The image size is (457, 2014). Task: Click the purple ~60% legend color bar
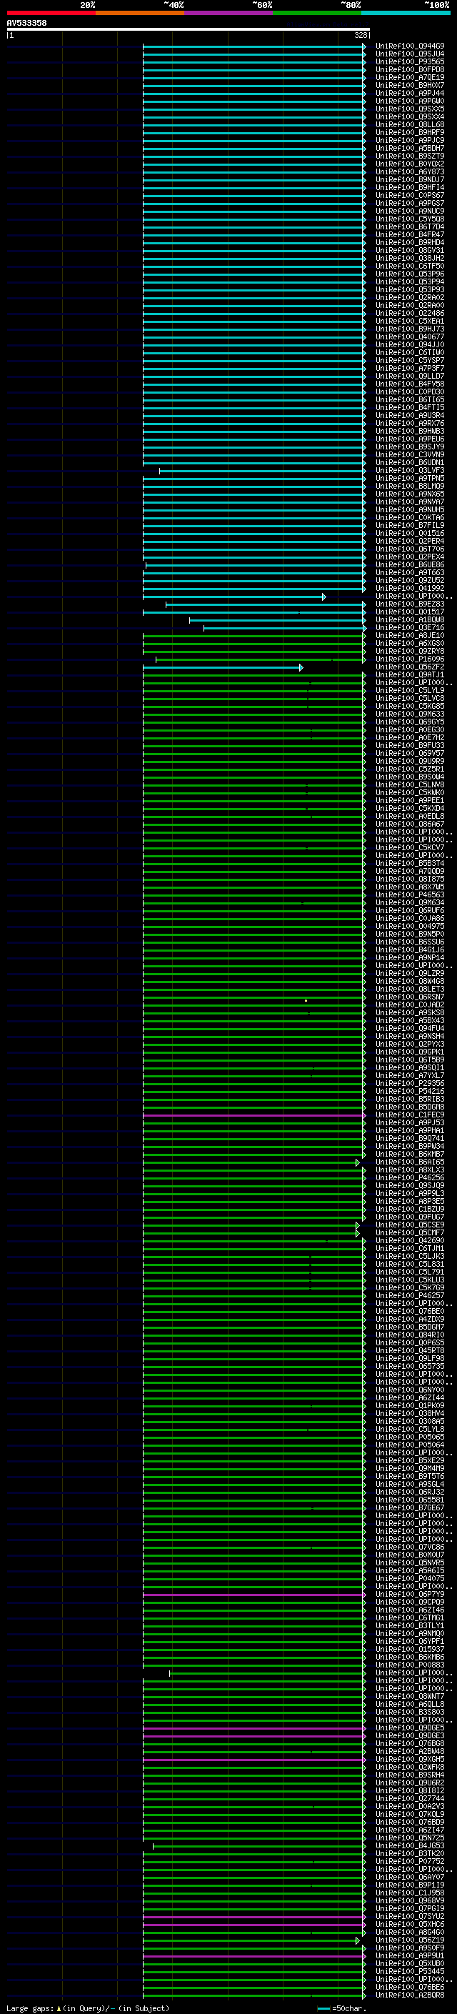229,13
